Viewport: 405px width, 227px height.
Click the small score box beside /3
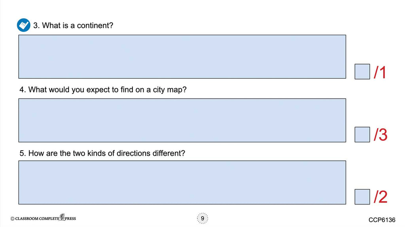pos(362,134)
